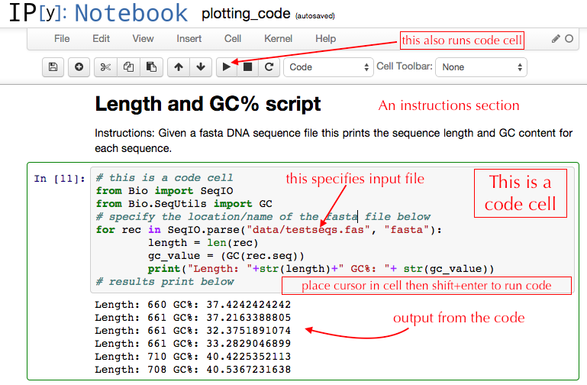
Task: Open the Insert menu
Action: [x=189, y=38]
